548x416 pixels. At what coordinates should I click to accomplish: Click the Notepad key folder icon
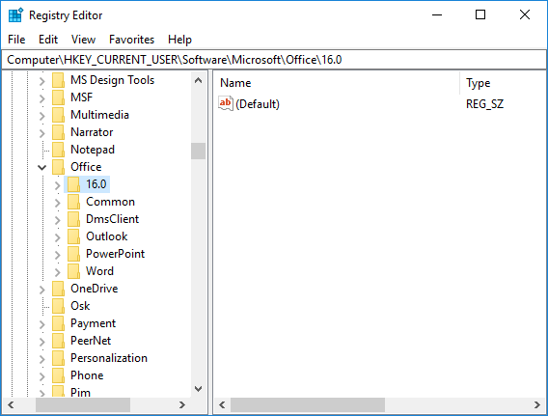pyautogui.click(x=58, y=150)
